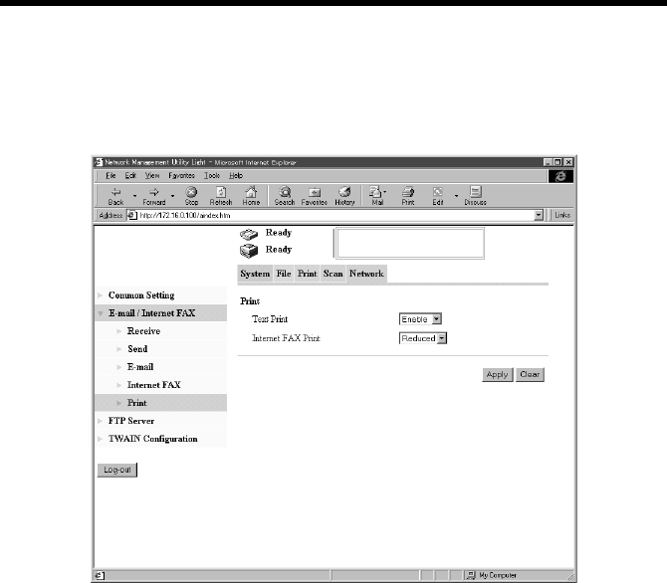
Task: Click the Mail toolbar icon
Action: pyautogui.click(x=377, y=196)
